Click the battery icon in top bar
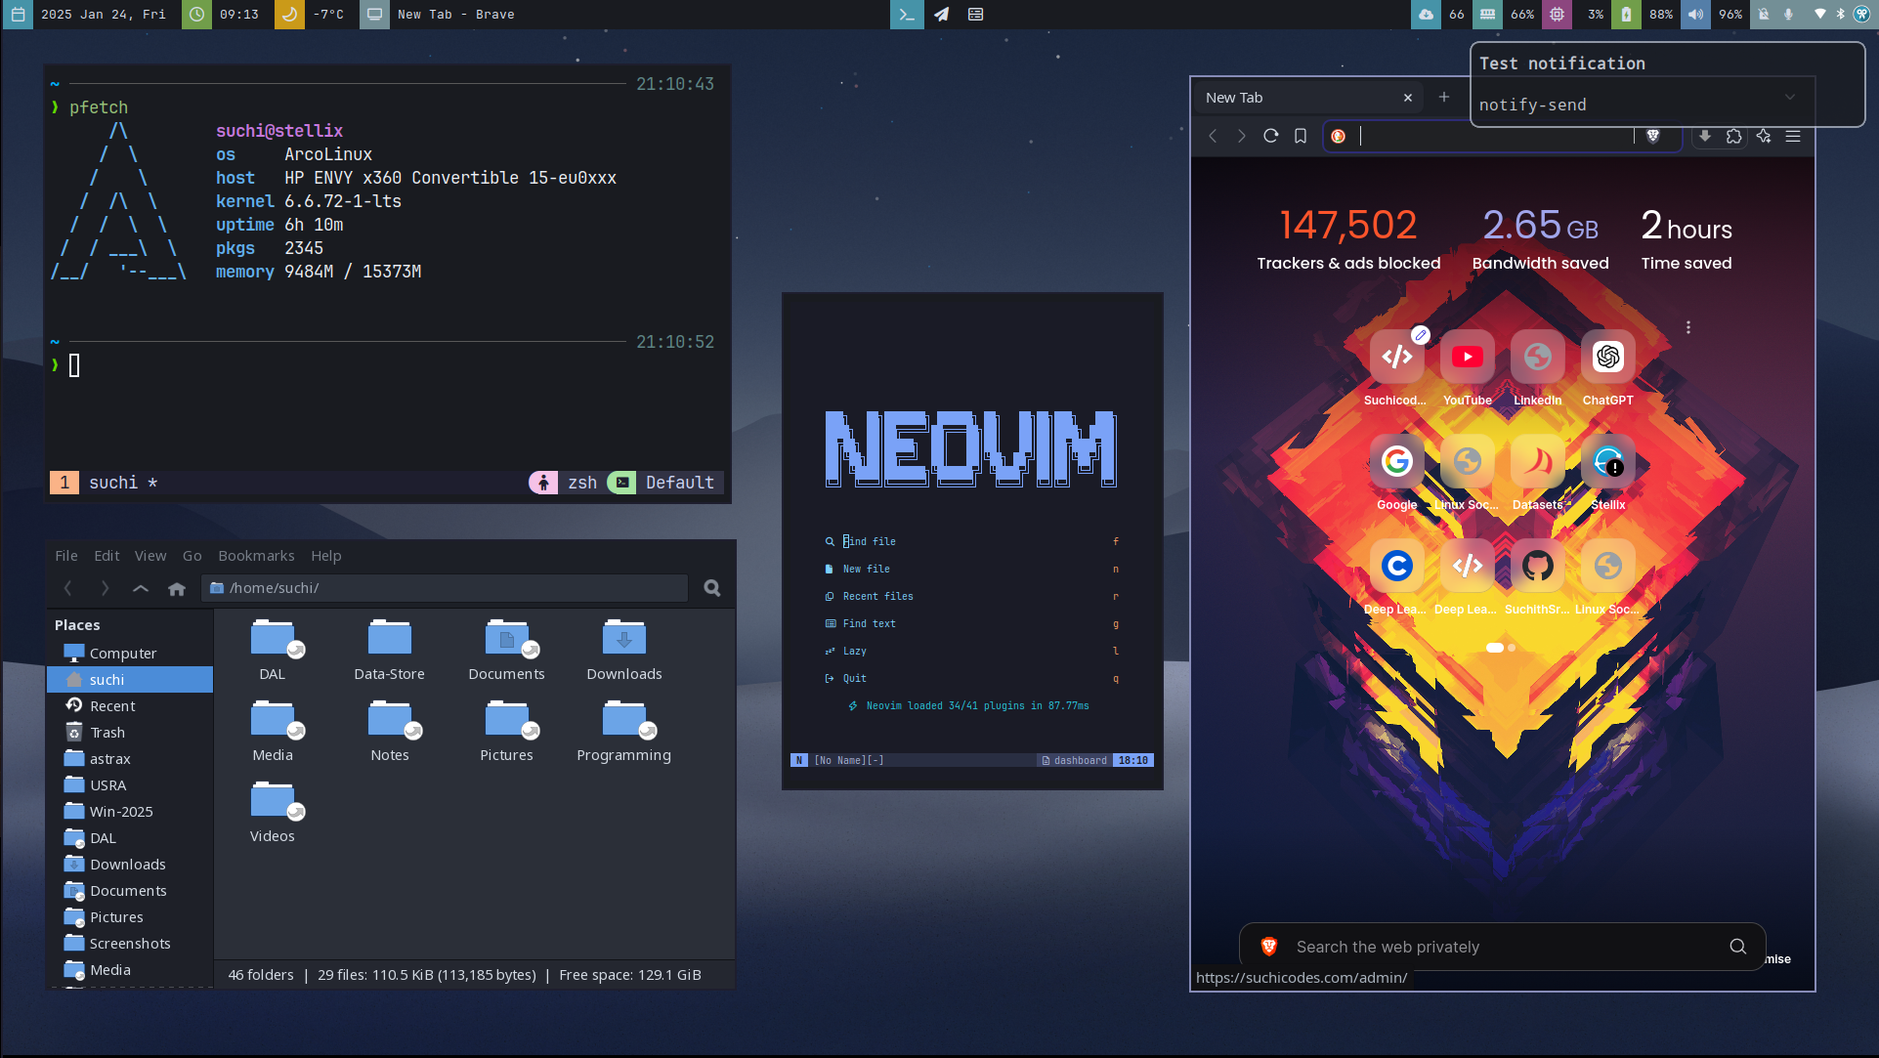 coord(1626,14)
